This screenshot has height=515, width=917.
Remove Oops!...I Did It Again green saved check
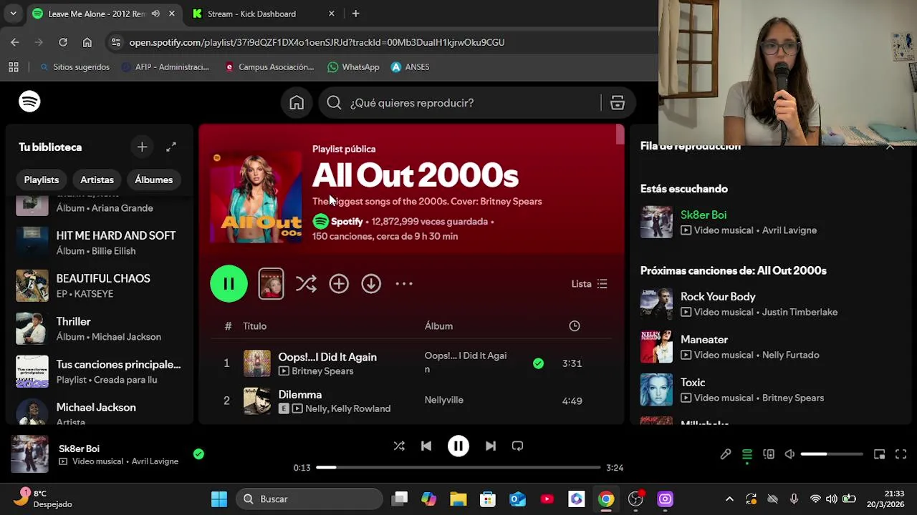click(538, 363)
